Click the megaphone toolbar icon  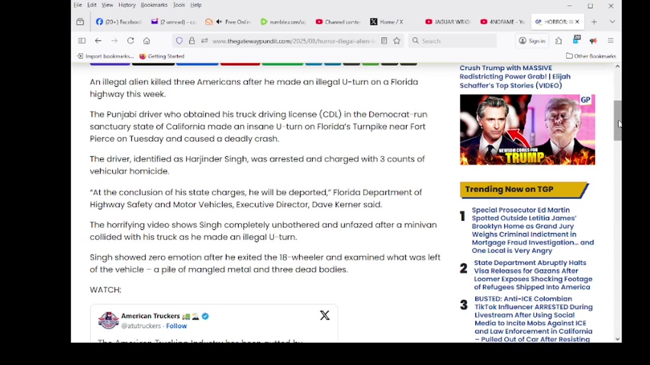[593, 41]
